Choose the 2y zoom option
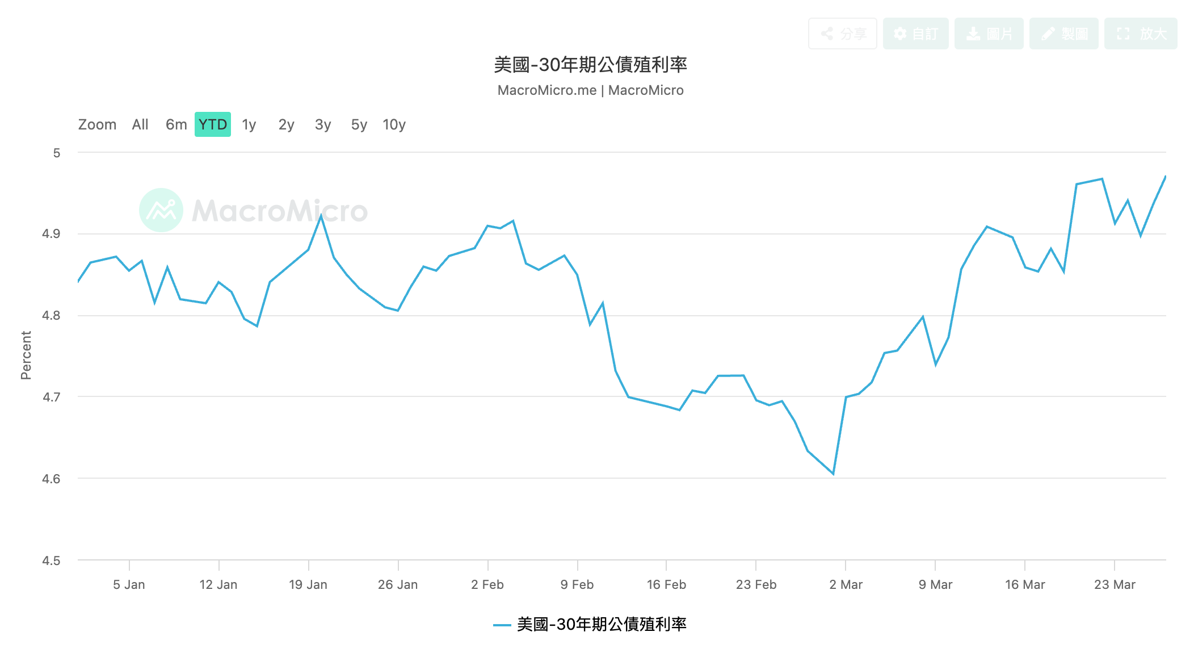The width and height of the screenshot is (1194, 661). pos(286,124)
